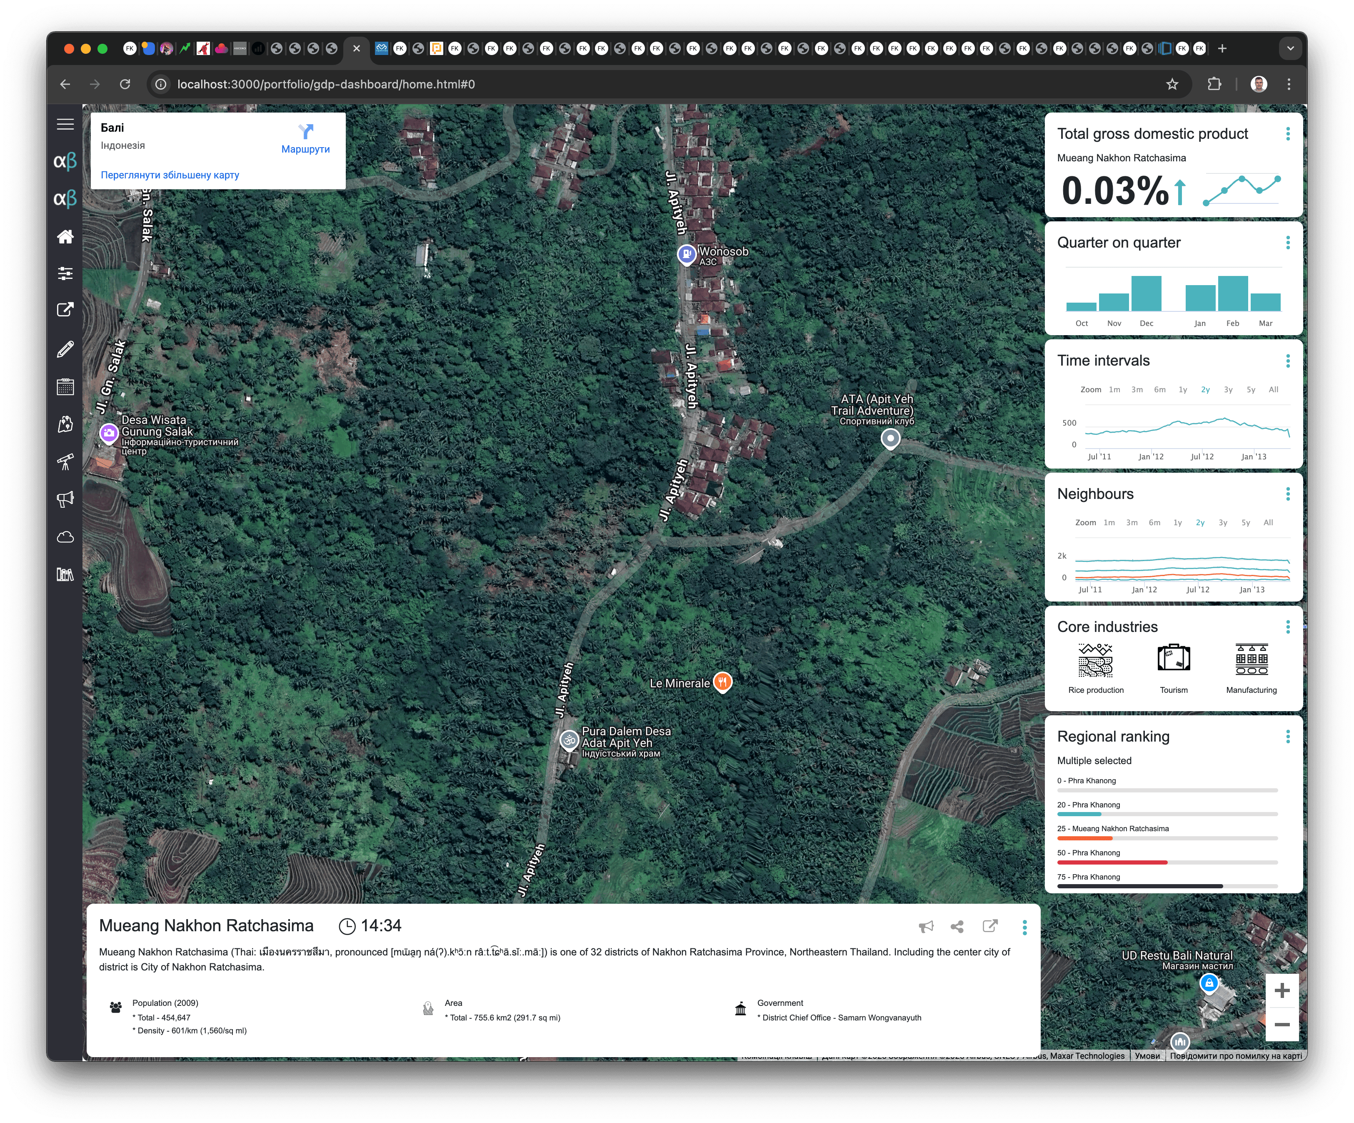
Task: Open the telescope icon in sidebar
Action: [x=65, y=462]
